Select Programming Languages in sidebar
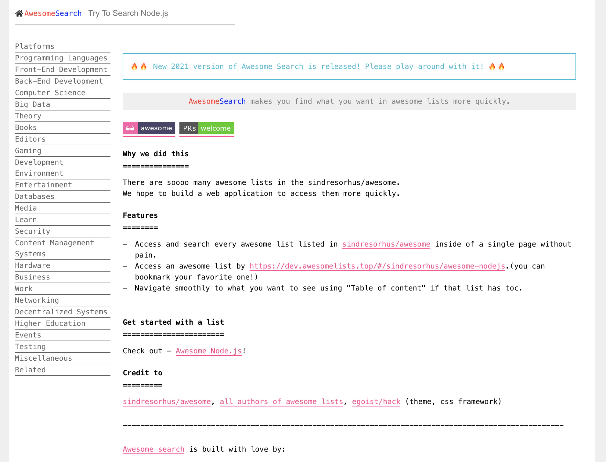 61,58
